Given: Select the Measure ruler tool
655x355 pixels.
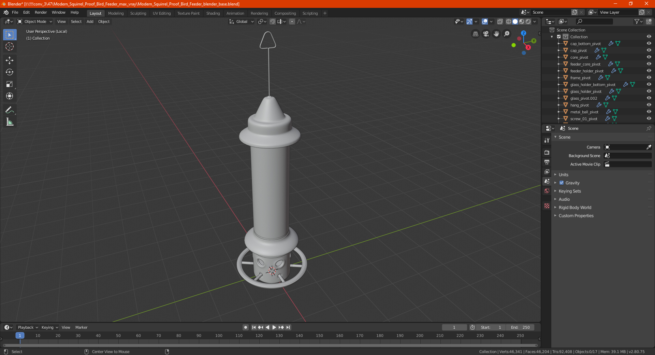Looking at the screenshot, I should click(10, 122).
